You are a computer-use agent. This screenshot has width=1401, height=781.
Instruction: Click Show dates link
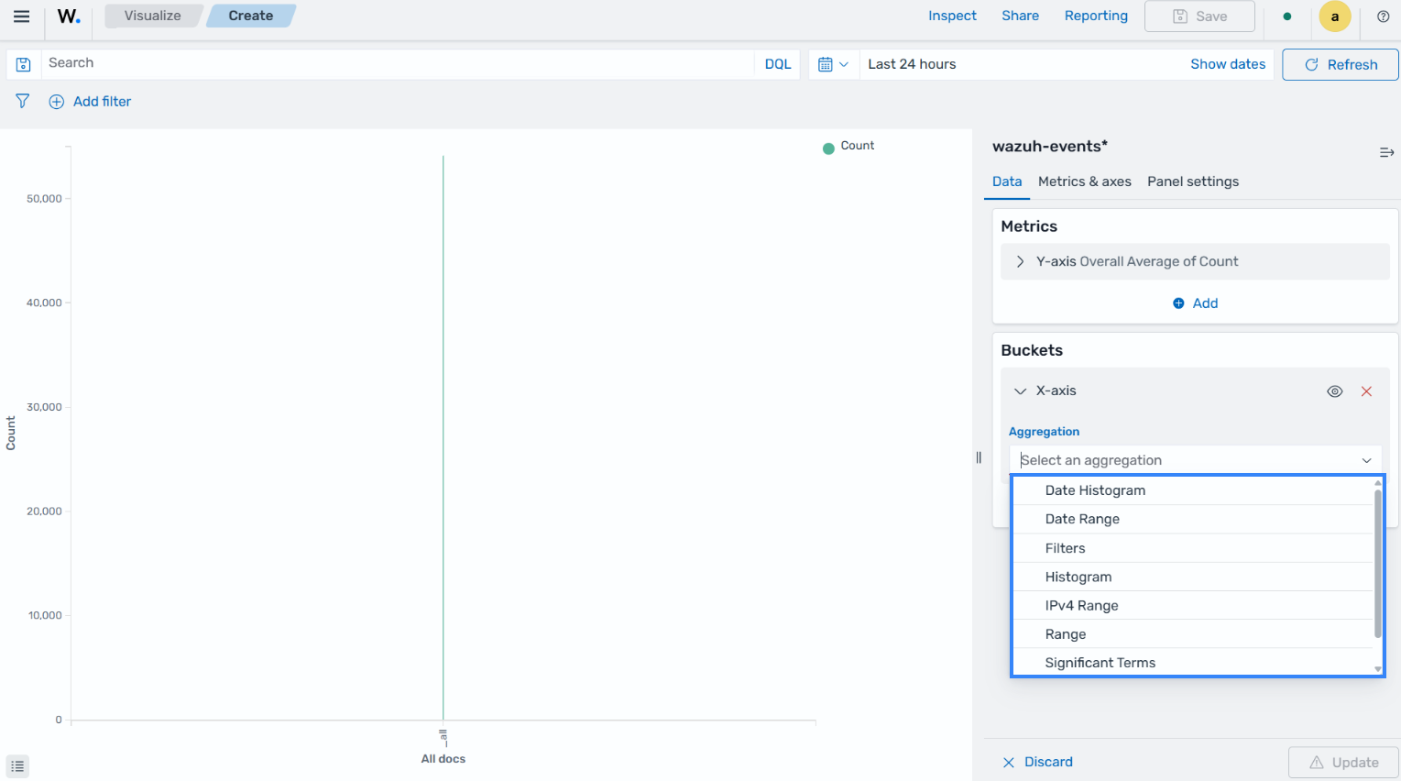point(1228,64)
